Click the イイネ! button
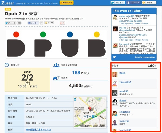Image resolution: width=162 pixels, height=133 pixels. 49,23
